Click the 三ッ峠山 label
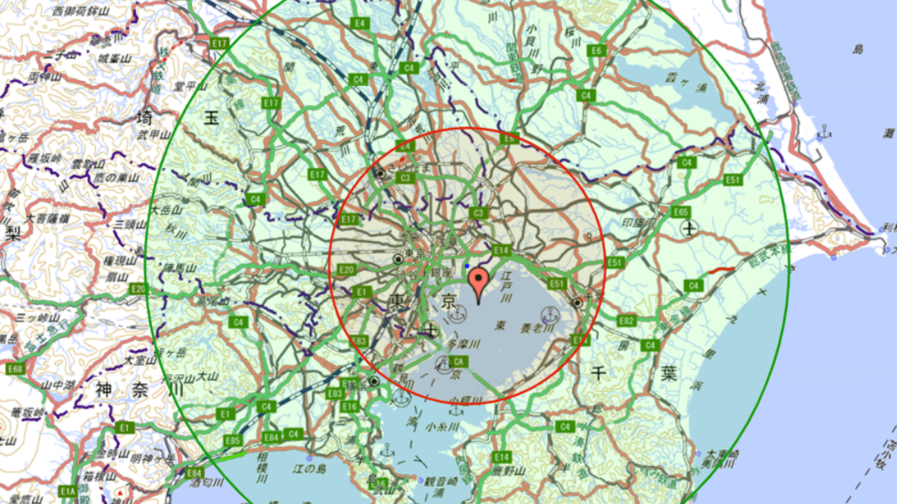This screenshot has width=897, height=504. tap(38, 318)
